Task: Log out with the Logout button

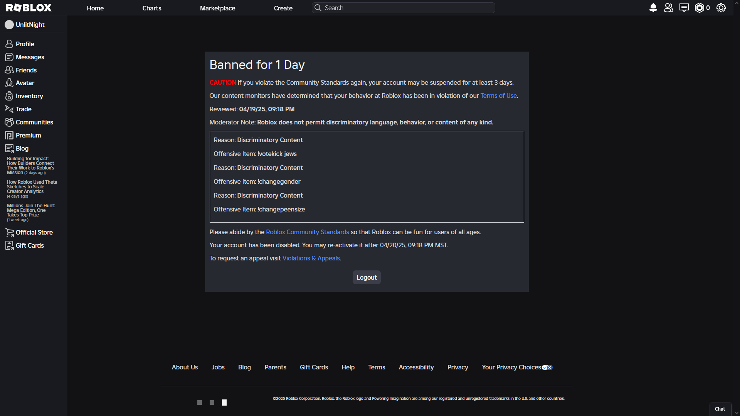Action: (x=367, y=277)
